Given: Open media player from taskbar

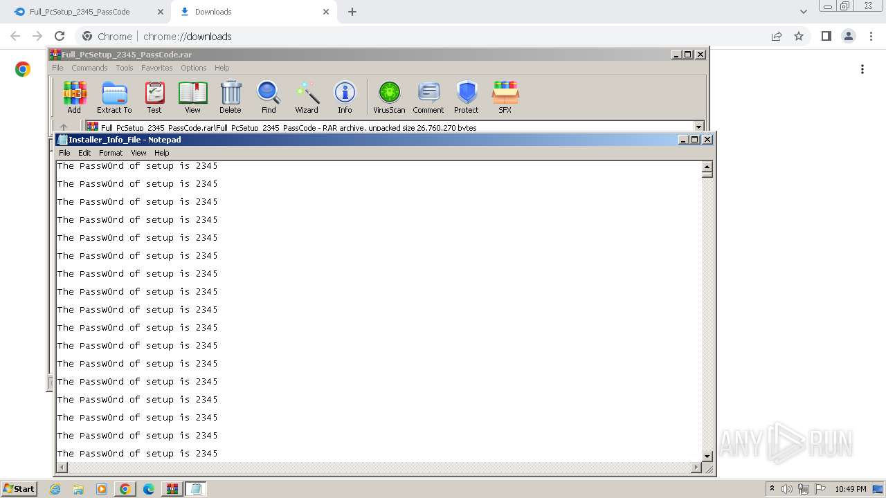Looking at the screenshot, I should (x=102, y=489).
